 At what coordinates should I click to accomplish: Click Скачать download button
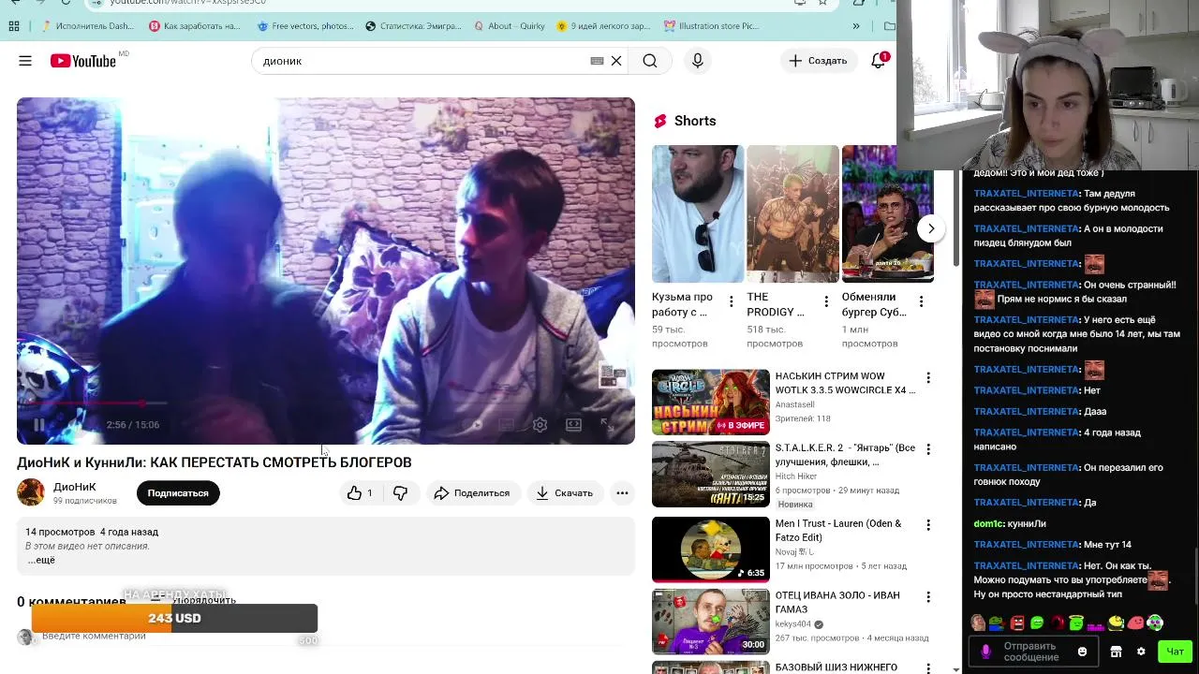(x=565, y=493)
